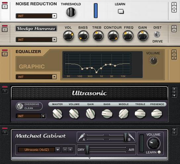Screen dimensions: 180x164
Task: Toggle Ultrasonic amp power button
Action: click(5, 91)
